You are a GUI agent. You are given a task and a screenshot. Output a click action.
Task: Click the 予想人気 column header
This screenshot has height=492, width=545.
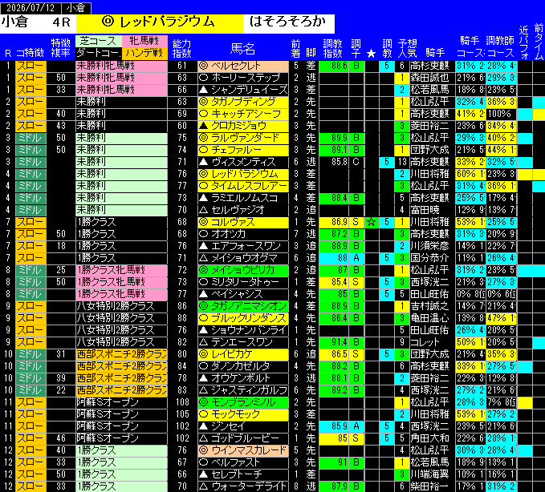tap(408, 49)
